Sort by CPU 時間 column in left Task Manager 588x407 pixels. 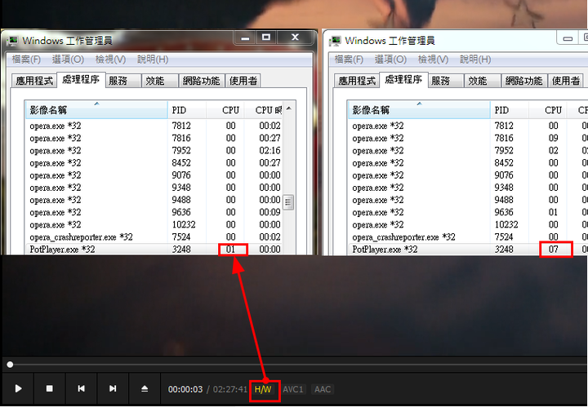(263, 110)
